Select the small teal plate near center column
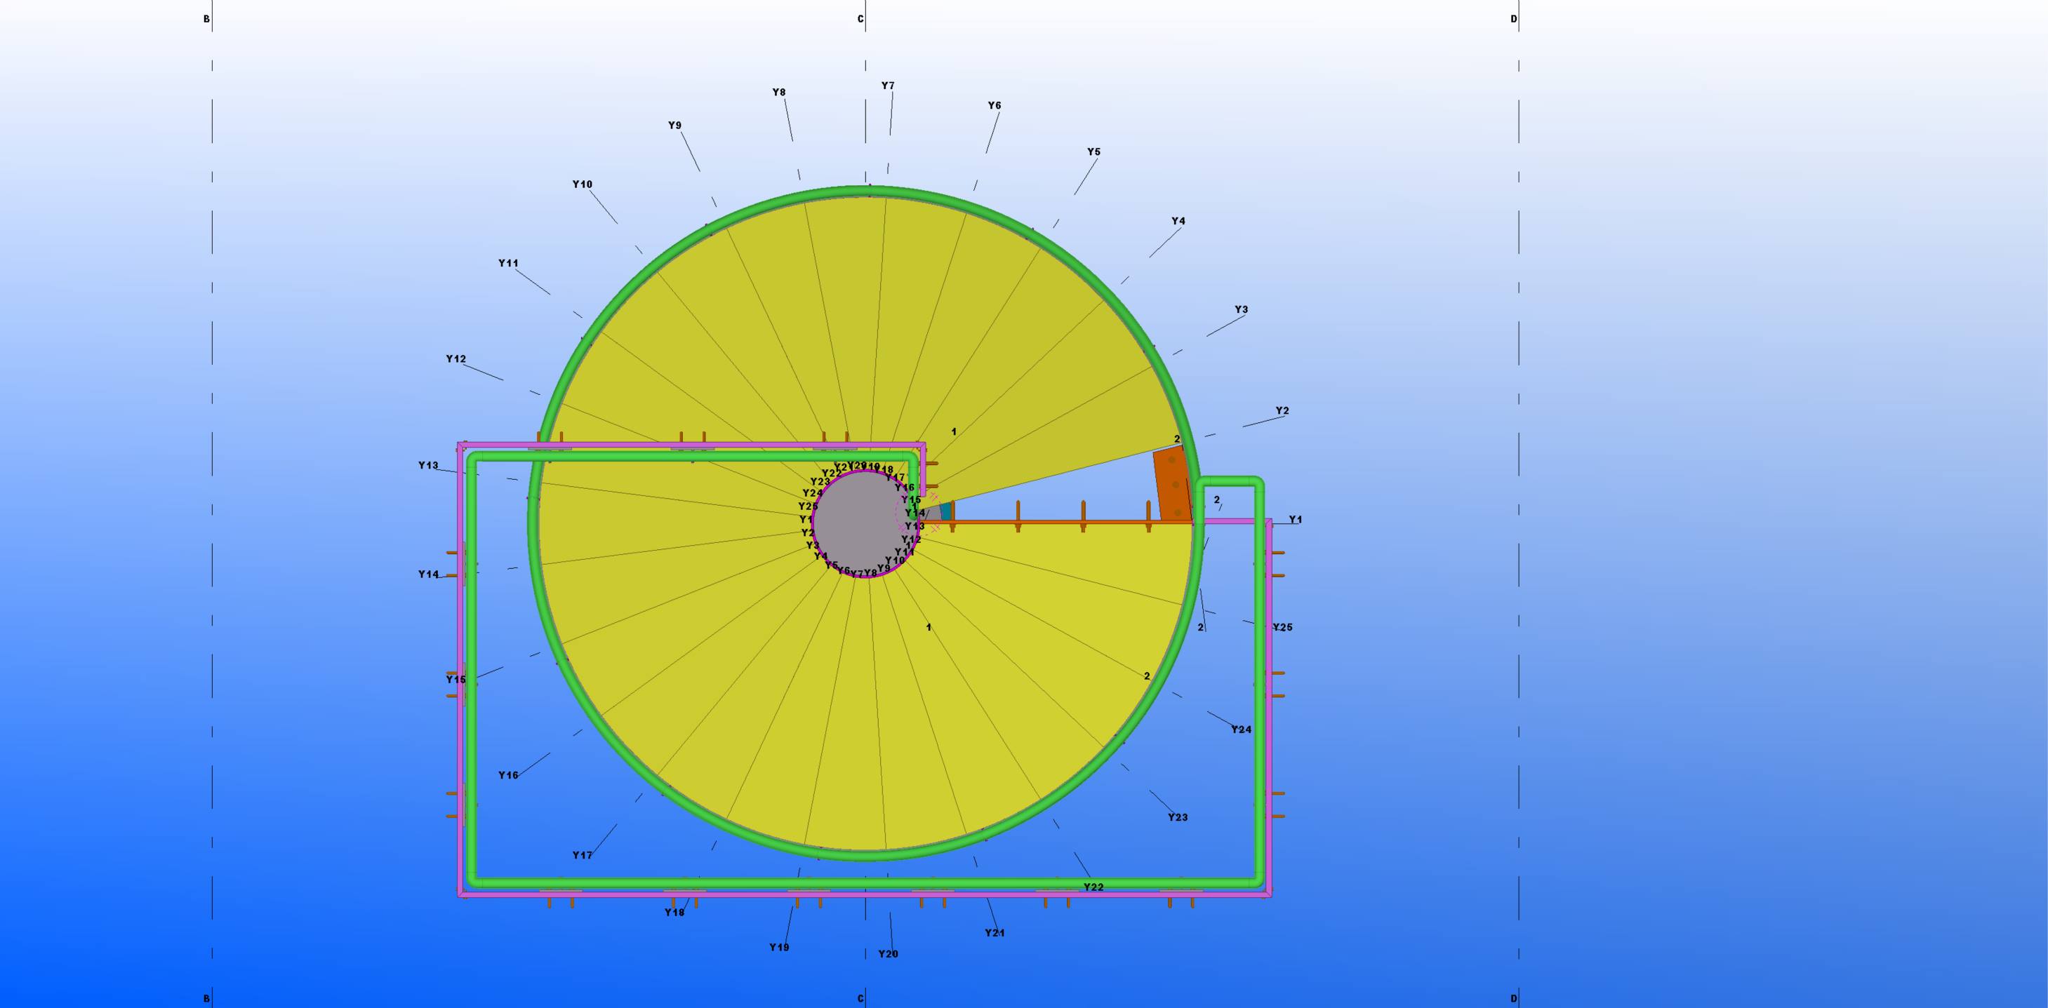 tap(946, 511)
